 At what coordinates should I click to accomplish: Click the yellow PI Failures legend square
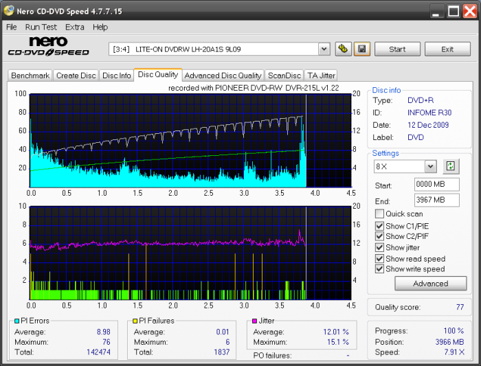(x=135, y=321)
